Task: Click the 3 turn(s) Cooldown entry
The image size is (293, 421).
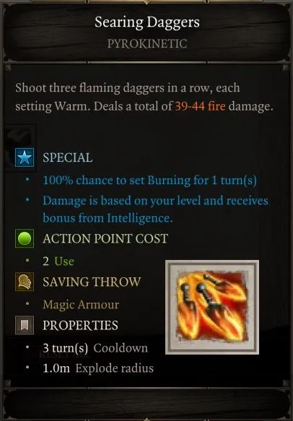Action: pyautogui.click(x=95, y=348)
